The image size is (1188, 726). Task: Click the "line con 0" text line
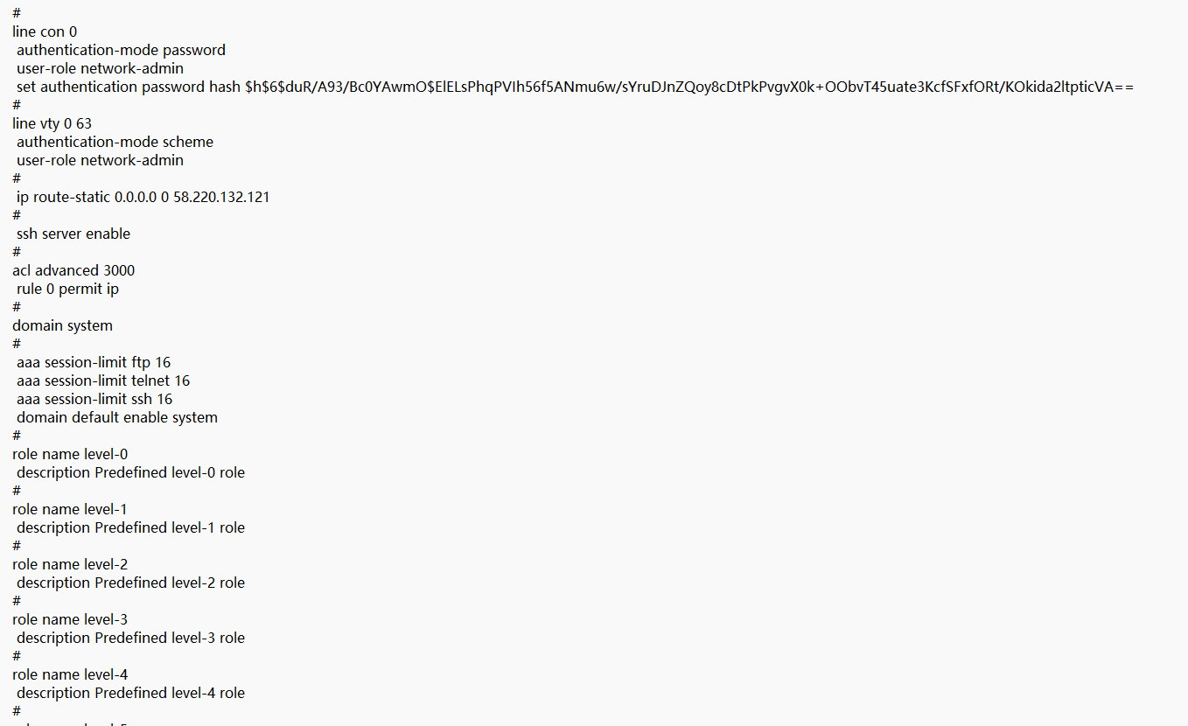(45, 31)
